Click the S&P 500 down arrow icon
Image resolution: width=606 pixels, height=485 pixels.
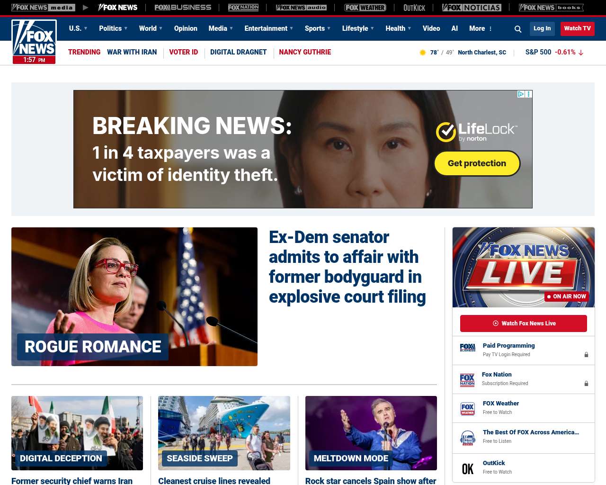coord(581,53)
